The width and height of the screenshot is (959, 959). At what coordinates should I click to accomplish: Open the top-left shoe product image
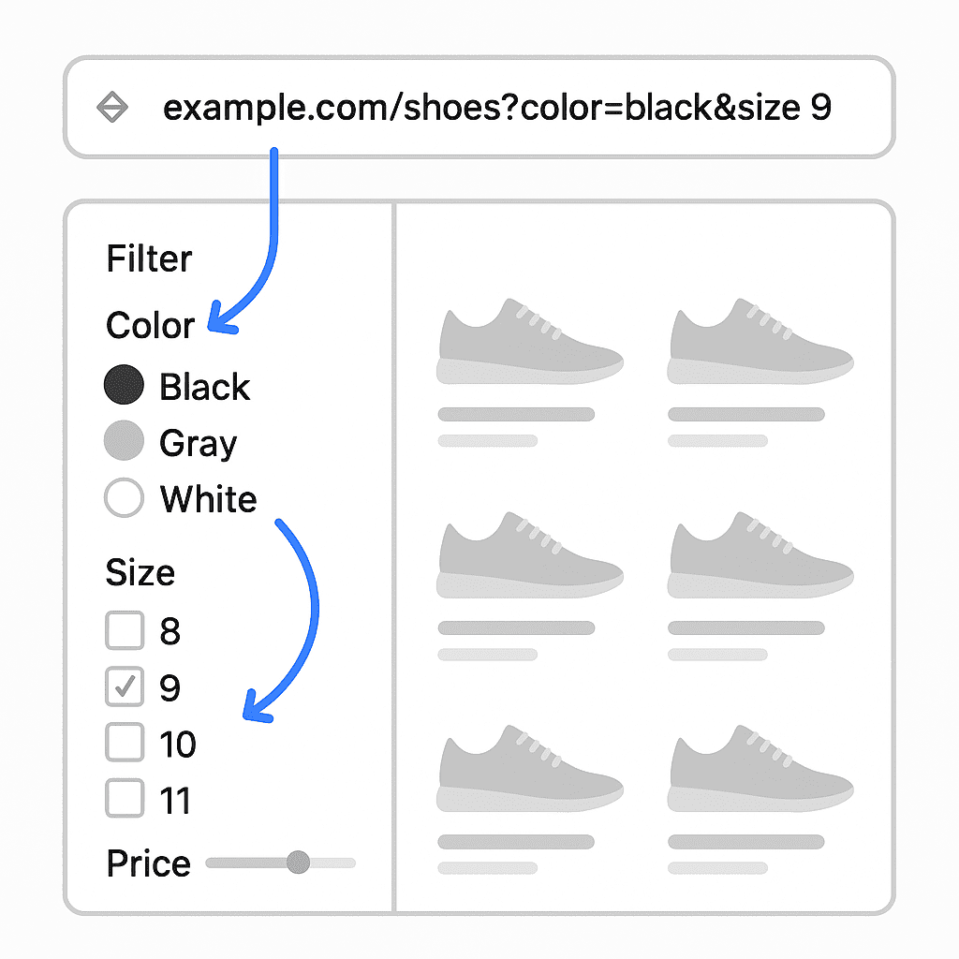click(x=530, y=341)
